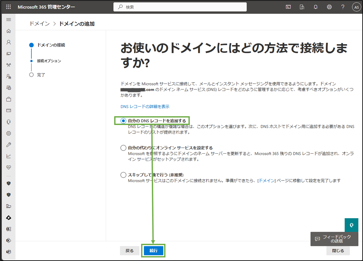Select 自分の代わりにオンライン サービスを設定する radio option
The width and height of the screenshot is (363, 261).
[123, 148]
